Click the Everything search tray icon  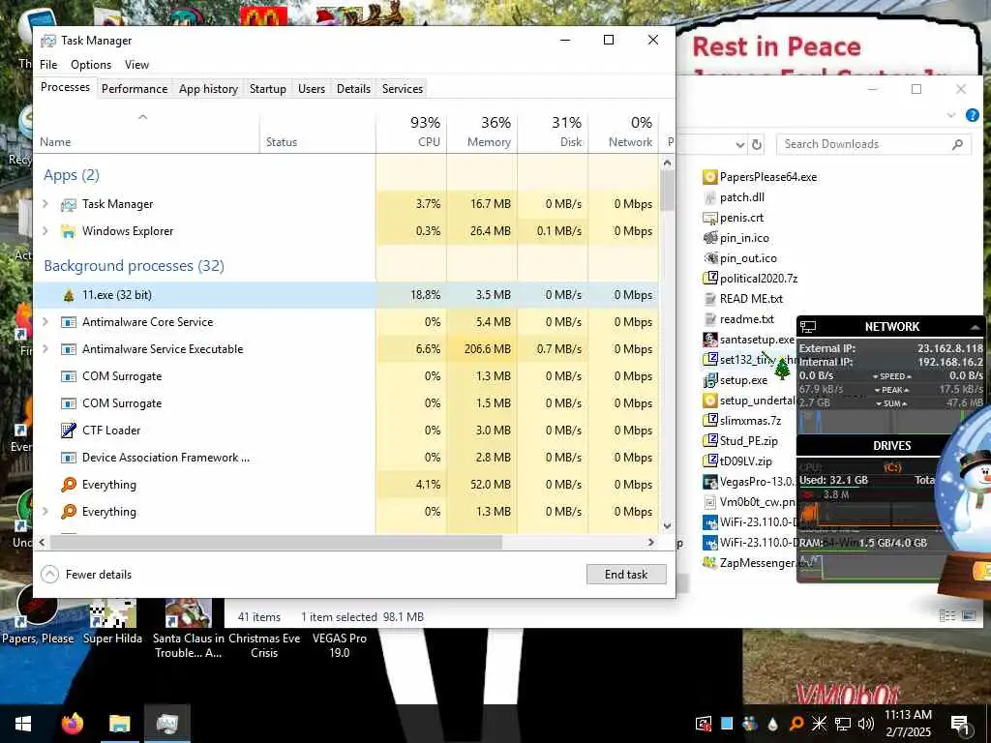[796, 724]
